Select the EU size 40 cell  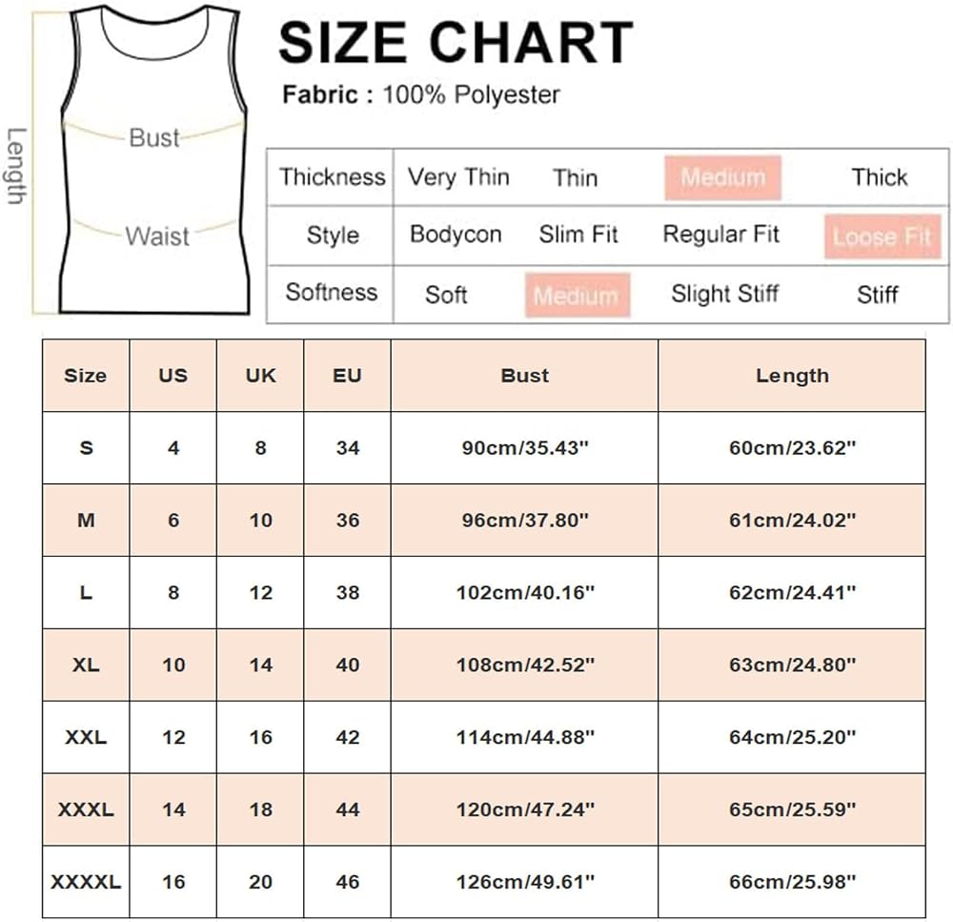pyautogui.click(x=347, y=665)
